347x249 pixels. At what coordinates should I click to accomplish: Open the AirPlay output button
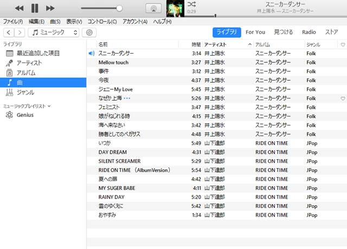[153, 9]
